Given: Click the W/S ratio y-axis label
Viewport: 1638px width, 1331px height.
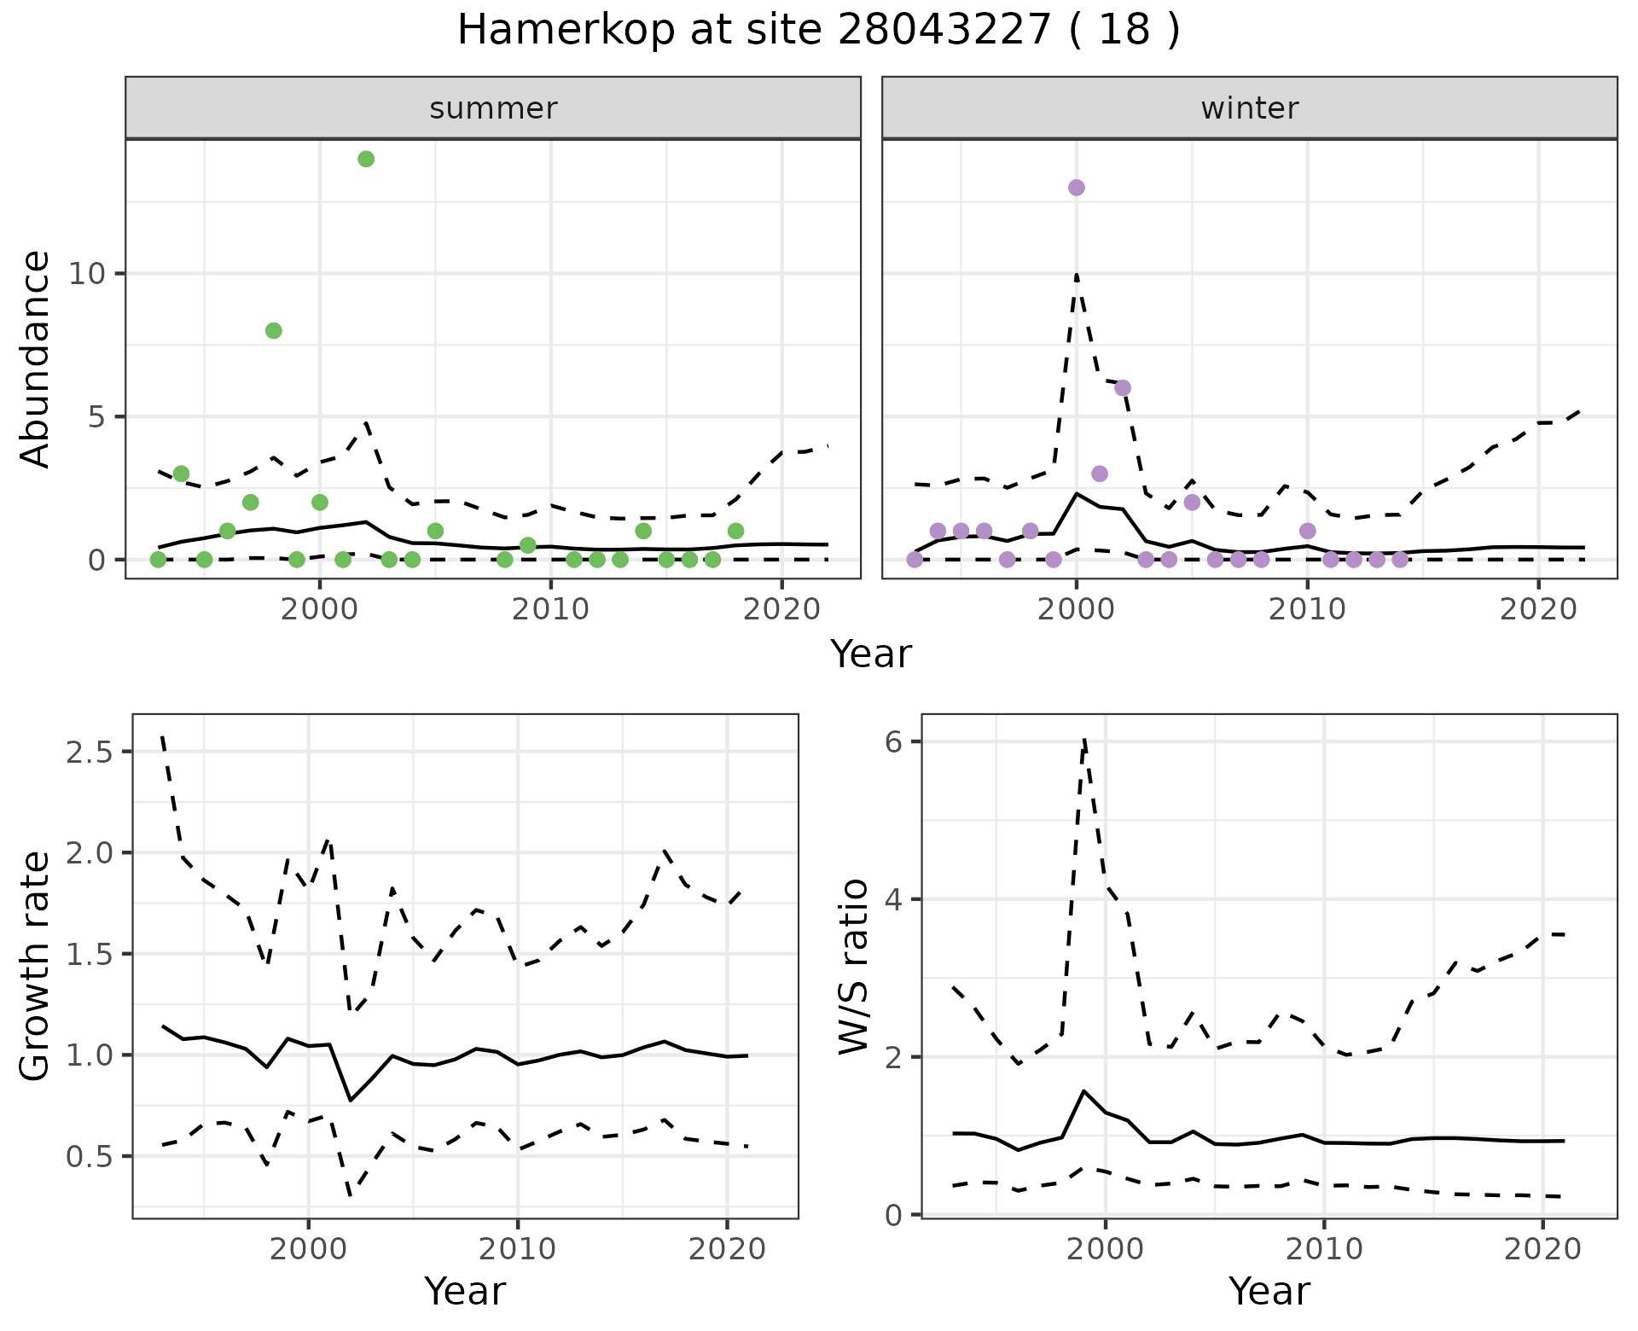Looking at the screenshot, I should 855,966.
